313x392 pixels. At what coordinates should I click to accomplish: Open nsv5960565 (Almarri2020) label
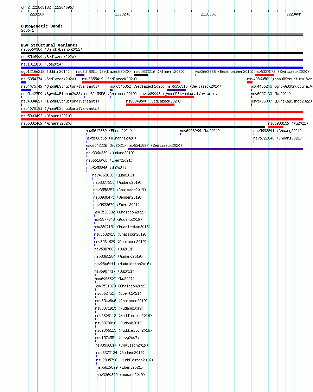(111, 138)
